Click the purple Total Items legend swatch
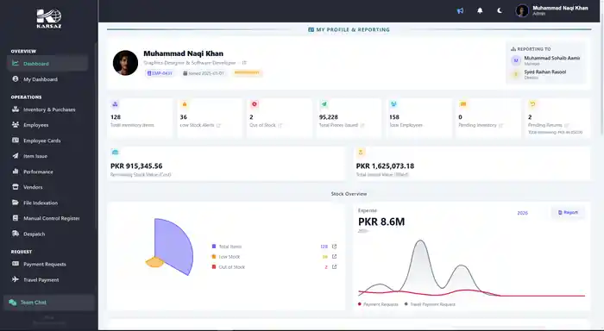This screenshot has width=604, height=331. point(214,247)
